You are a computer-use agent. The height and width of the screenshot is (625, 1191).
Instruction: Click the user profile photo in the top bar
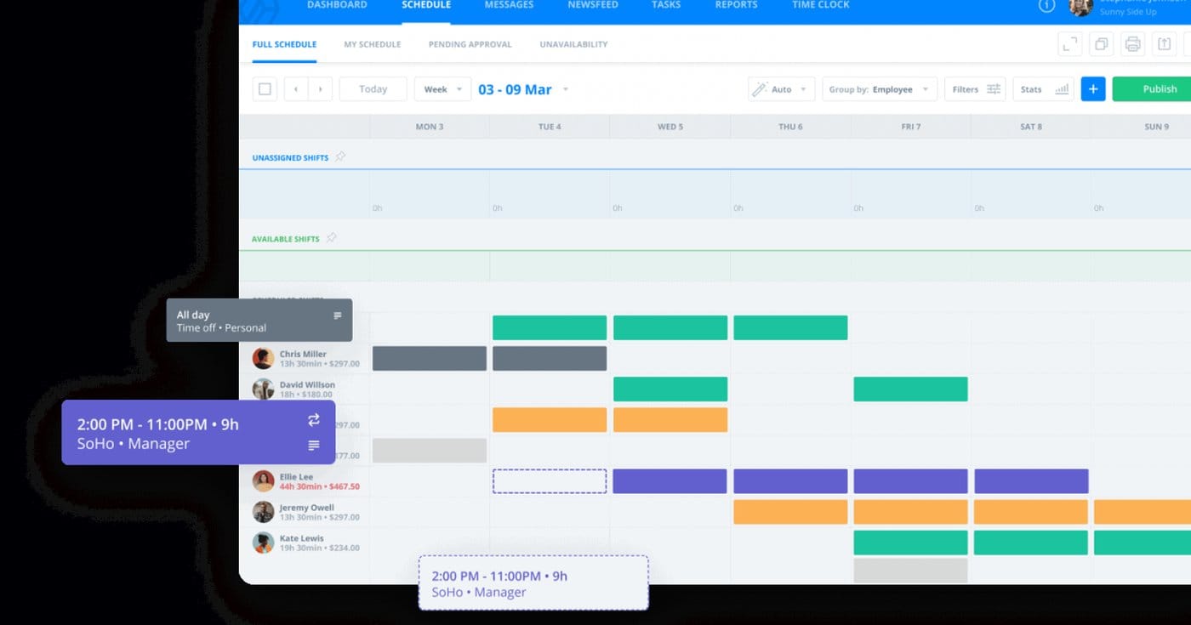pos(1080,7)
